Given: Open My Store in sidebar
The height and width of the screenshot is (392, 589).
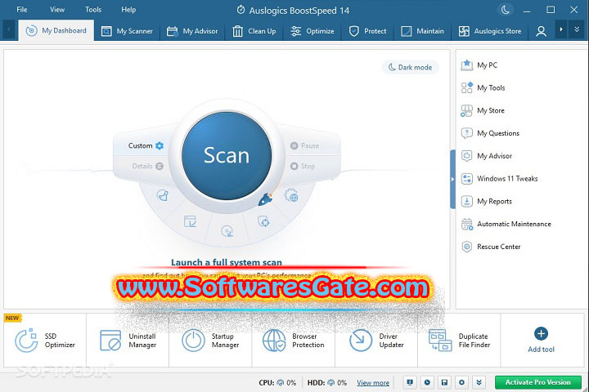Looking at the screenshot, I should [x=483, y=111].
